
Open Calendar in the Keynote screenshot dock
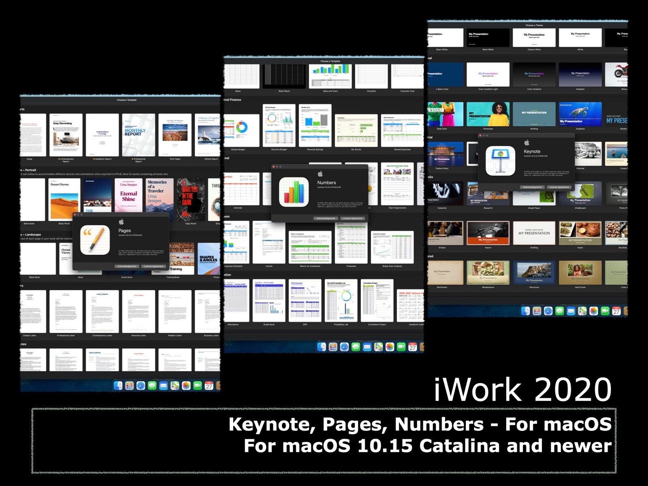tap(616, 311)
